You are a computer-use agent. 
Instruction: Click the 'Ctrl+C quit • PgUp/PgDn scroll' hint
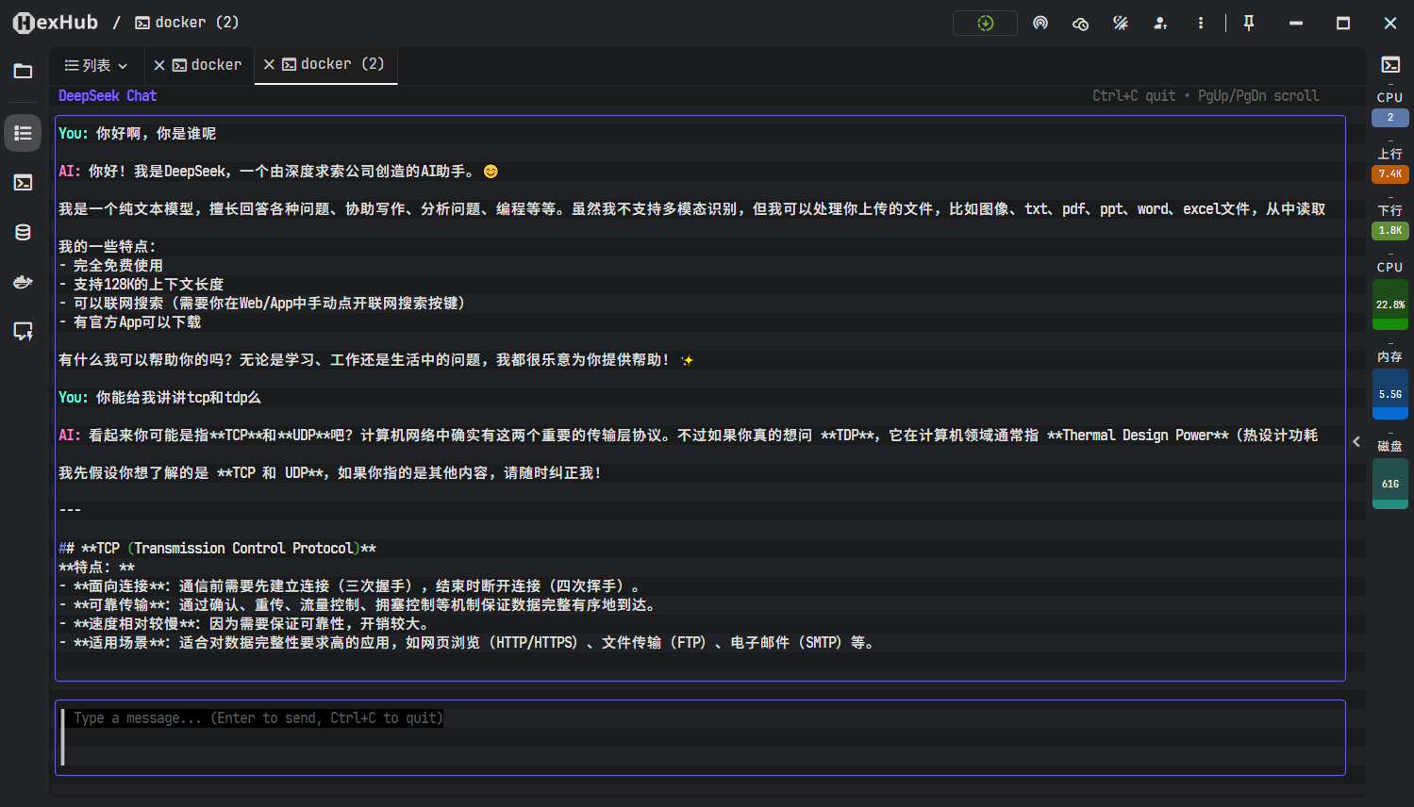click(1206, 96)
